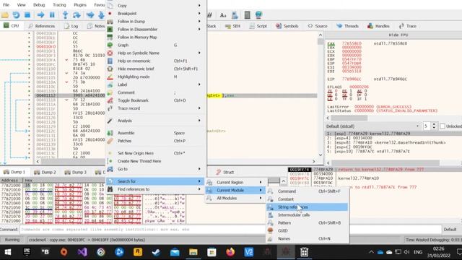Image resolution: width=462 pixels, height=260 pixels.
Task: Expand the Follow in Dump submenu
Action: 156,21
